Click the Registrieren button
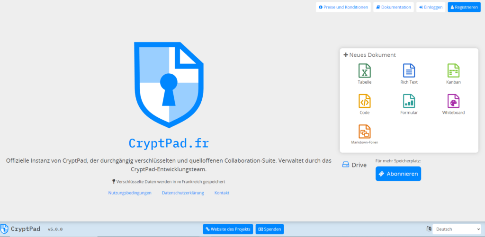Image resolution: width=485 pixels, height=237 pixels. pos(464,7)
